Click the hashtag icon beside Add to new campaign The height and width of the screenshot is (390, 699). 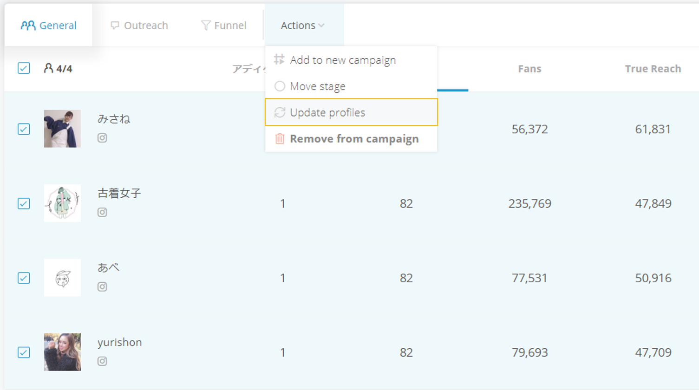pyautogui.click(x=279, y=60)
